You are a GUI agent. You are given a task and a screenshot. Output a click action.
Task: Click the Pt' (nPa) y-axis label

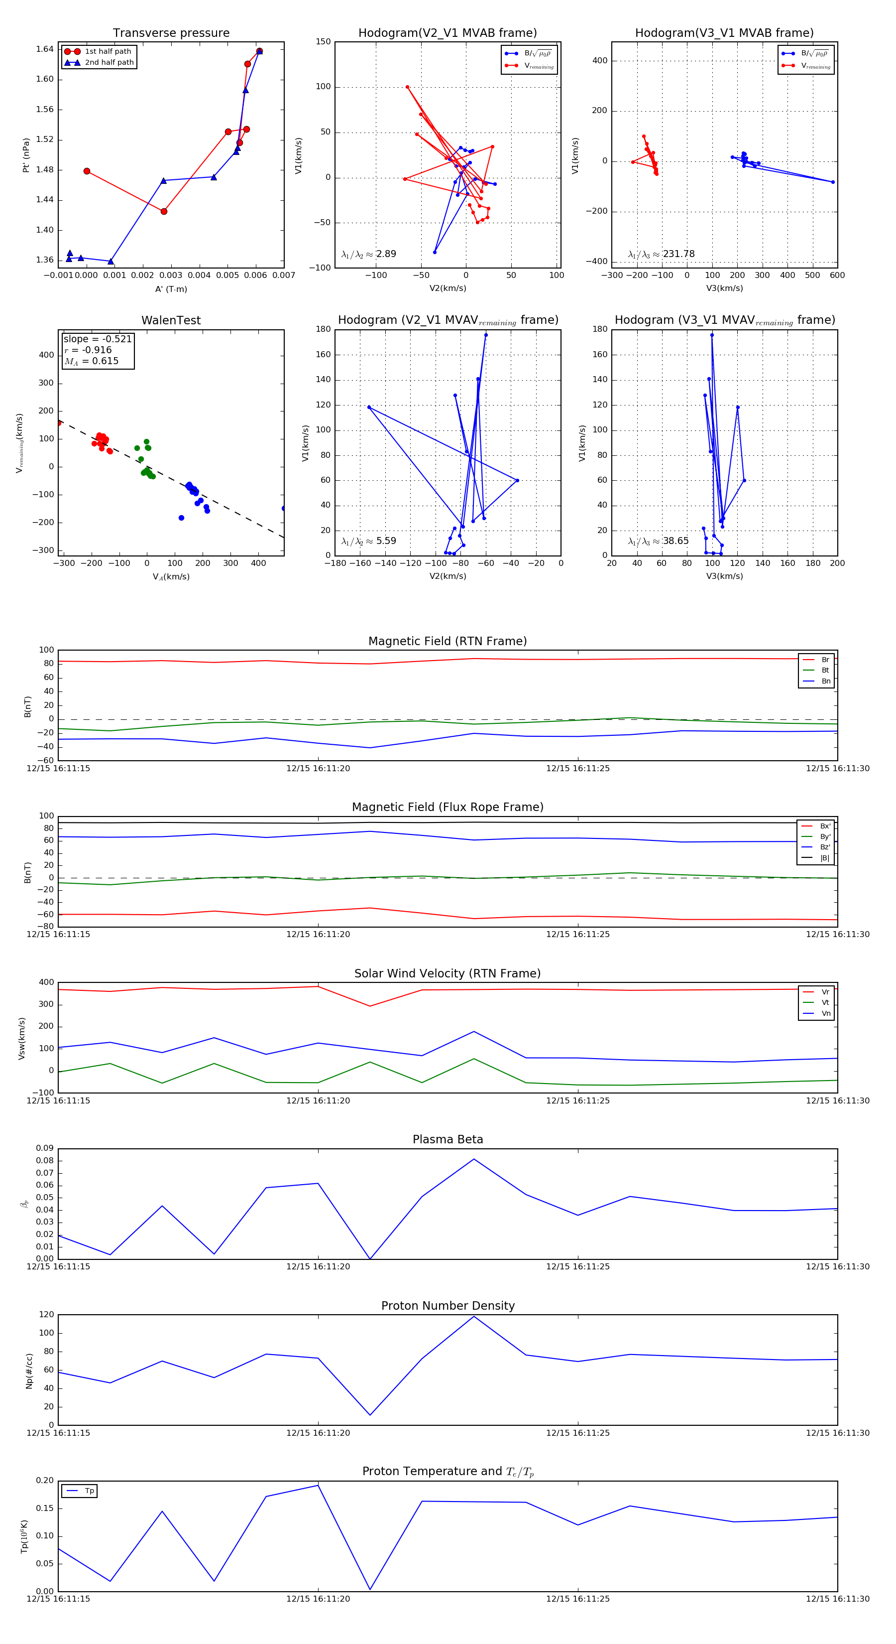26,155
